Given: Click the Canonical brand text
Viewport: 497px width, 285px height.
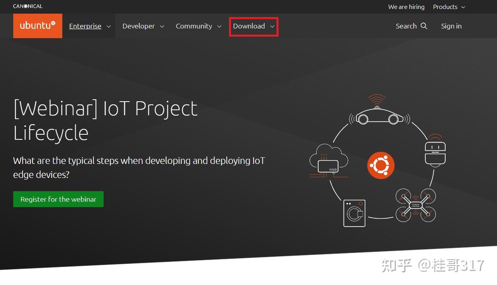Looking at the screenshot, I should tap(28, 6).
